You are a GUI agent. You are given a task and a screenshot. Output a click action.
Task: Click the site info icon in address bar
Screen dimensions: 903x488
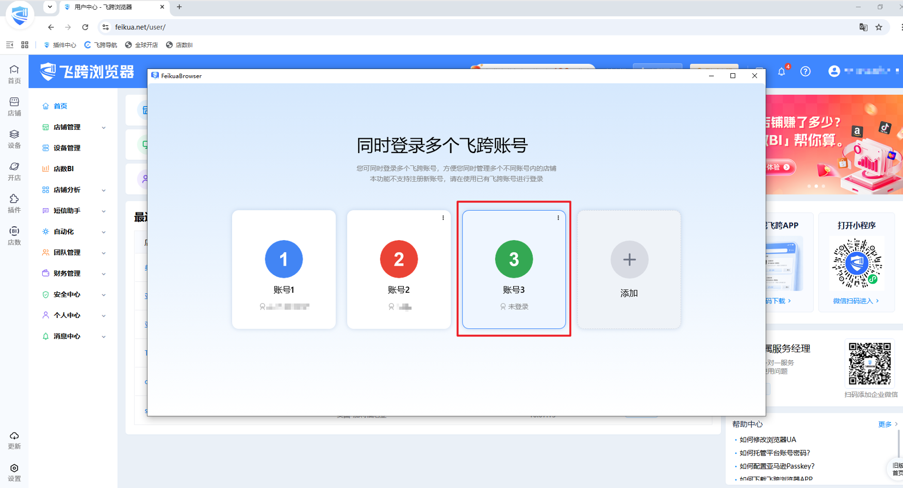click(x=106, y=27)
